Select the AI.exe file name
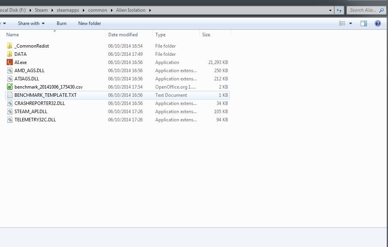The image size is (388, 247). [21, 62]
